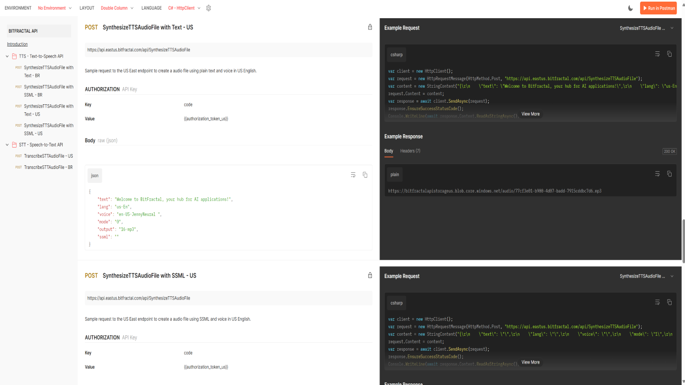Open documentation settings gear icon
Screen dimensions: 685x385
point(209,8)
